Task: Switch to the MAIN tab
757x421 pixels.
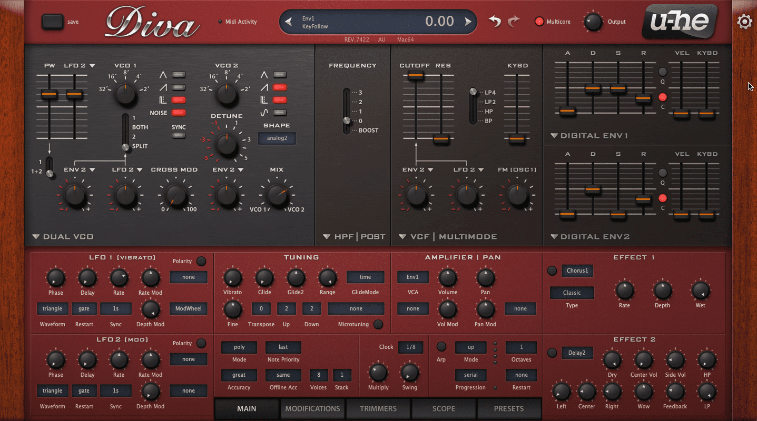Action: point(247,408)
